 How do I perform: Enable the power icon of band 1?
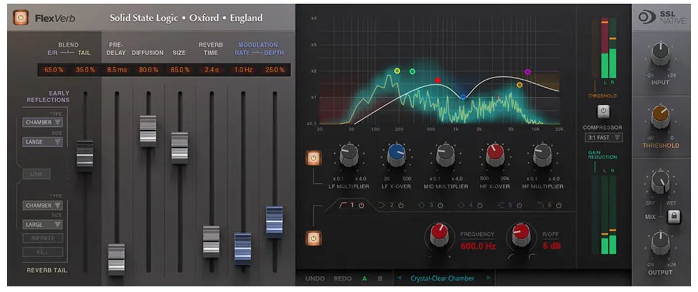coord(361,205)
